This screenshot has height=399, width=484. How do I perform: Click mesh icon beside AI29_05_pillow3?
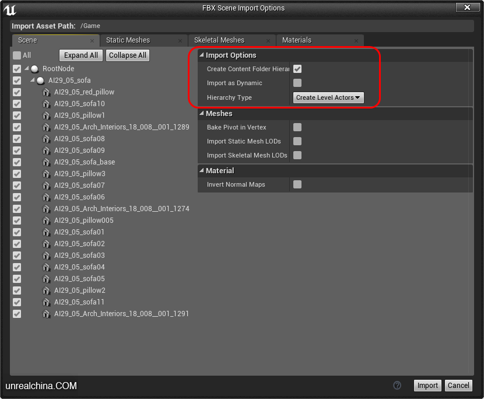46,174
